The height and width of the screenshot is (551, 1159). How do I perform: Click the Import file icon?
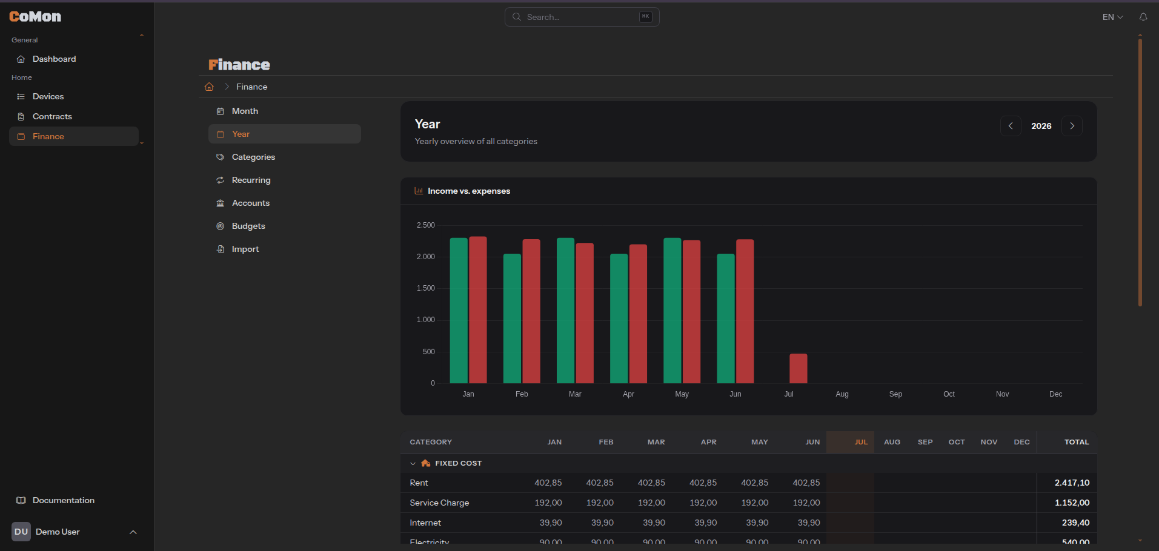pos(221,249)
